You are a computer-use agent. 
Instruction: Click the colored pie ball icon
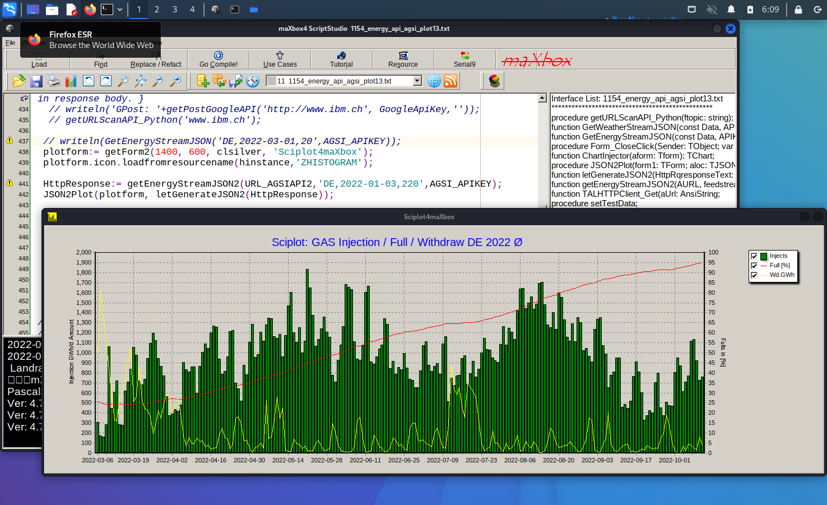[494, 81]
